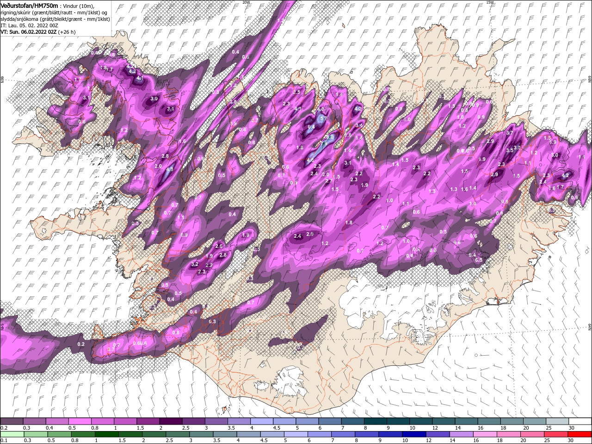Viewport: 592px width, 444px height.
Task: Pick the snow legend swatch between 0.2 and 0.3
Action: click(12, 421)
